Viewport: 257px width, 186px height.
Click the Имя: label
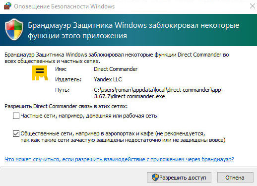pyautogui.click(x=61, y=69)
